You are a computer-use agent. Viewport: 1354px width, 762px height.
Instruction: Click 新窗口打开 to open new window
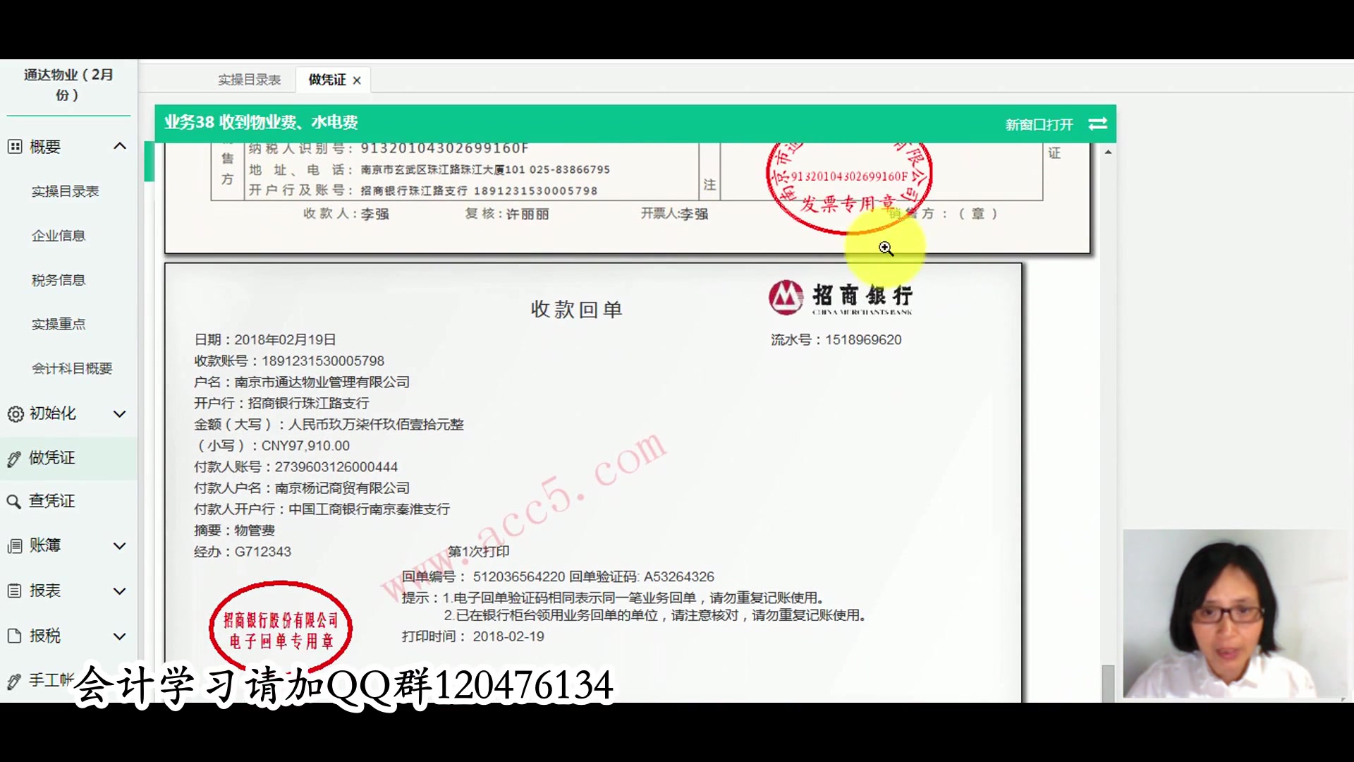[x=1038, y=123]
